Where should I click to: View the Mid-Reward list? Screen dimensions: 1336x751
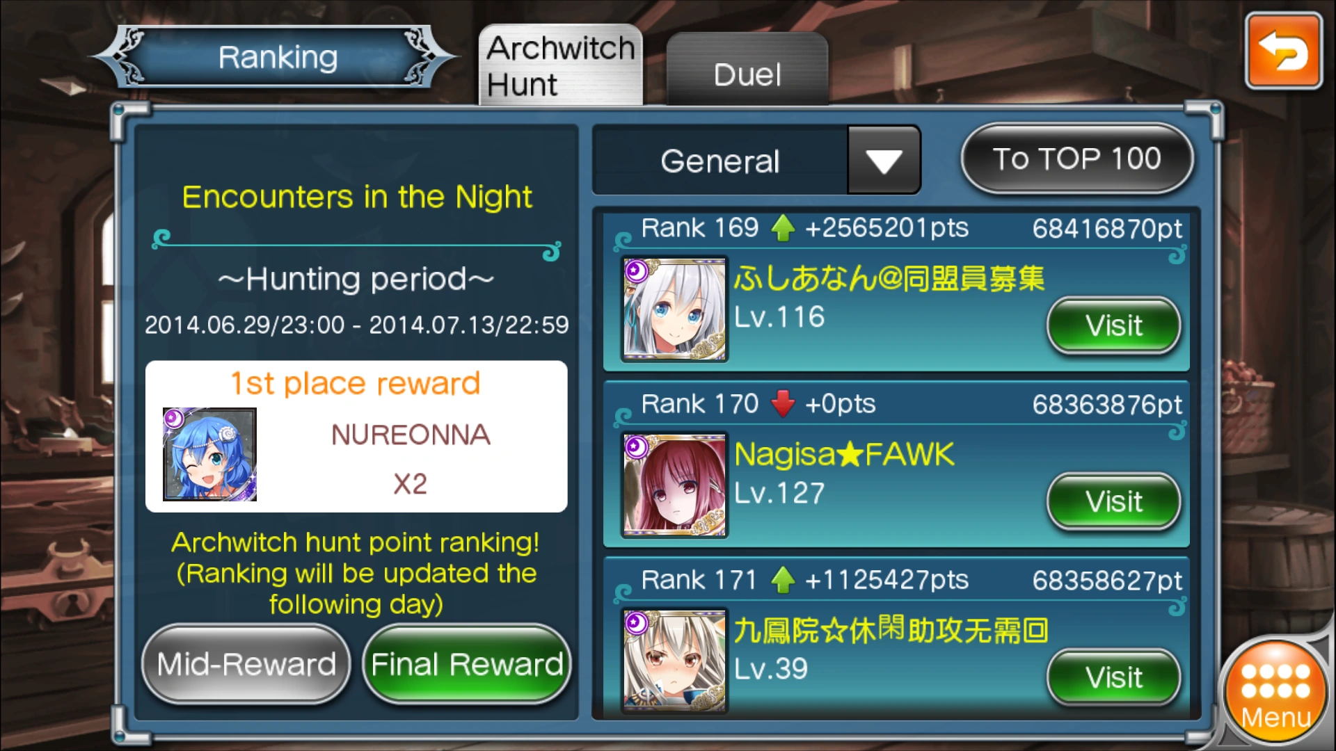tap(246, 664)
